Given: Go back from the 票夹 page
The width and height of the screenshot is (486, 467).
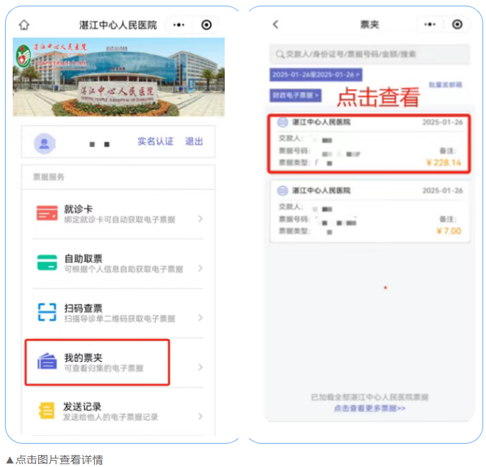Looking at the screenshot, I should coord(275,24).
